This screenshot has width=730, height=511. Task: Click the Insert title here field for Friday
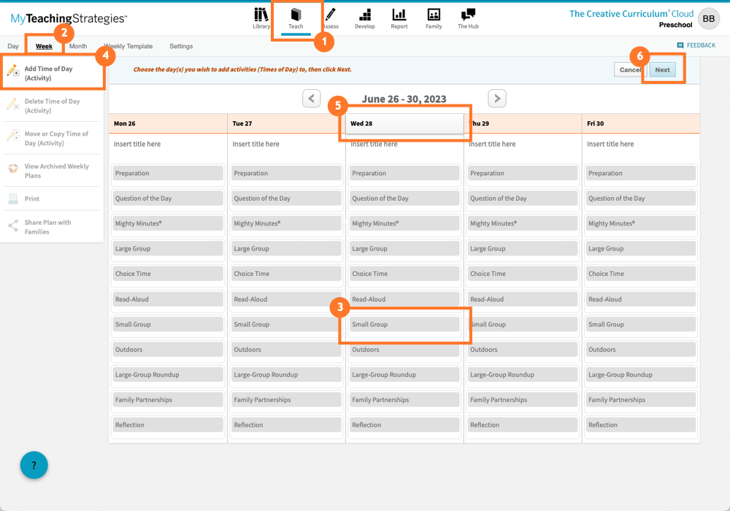[x=640, y=144]
